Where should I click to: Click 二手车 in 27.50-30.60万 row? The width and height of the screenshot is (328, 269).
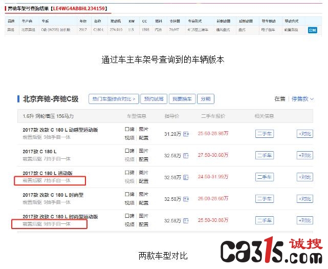coord(265,155)
